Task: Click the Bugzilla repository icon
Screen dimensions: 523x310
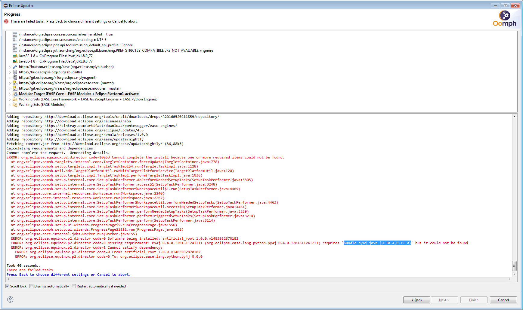Action: click(15, 72)
